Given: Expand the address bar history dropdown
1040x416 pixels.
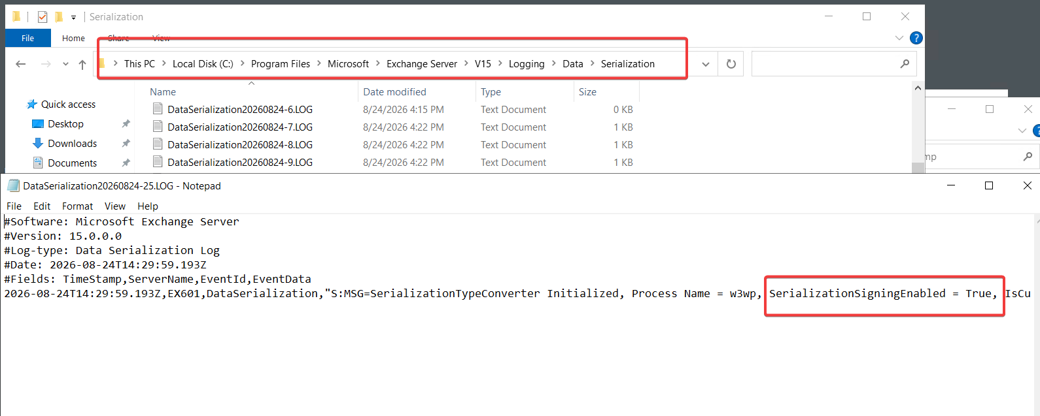Looking at the screenshot, I should coord(706,64).
